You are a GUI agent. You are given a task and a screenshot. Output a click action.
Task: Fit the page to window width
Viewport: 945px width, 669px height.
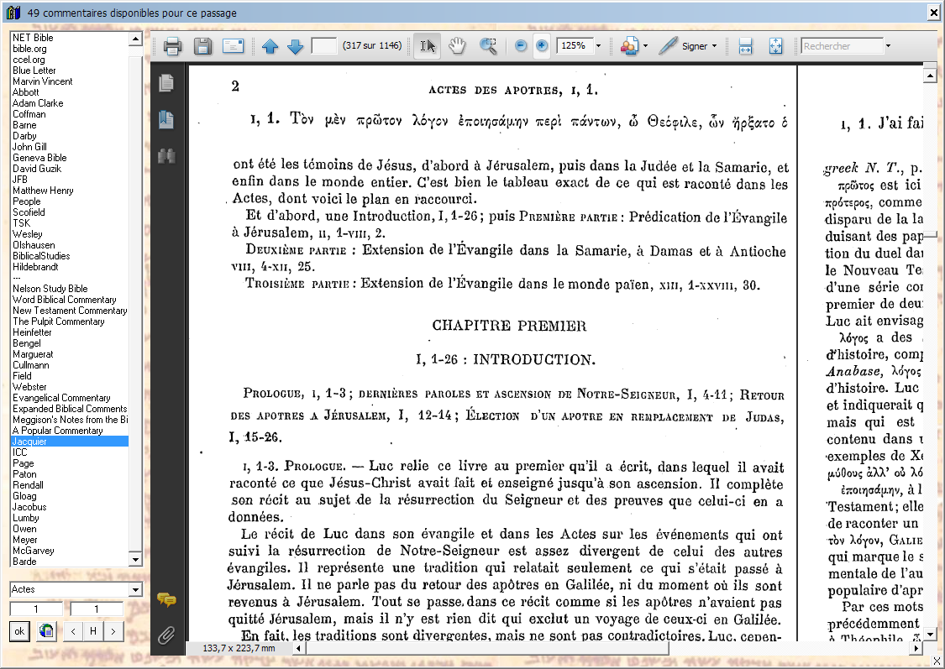point(746,46)
